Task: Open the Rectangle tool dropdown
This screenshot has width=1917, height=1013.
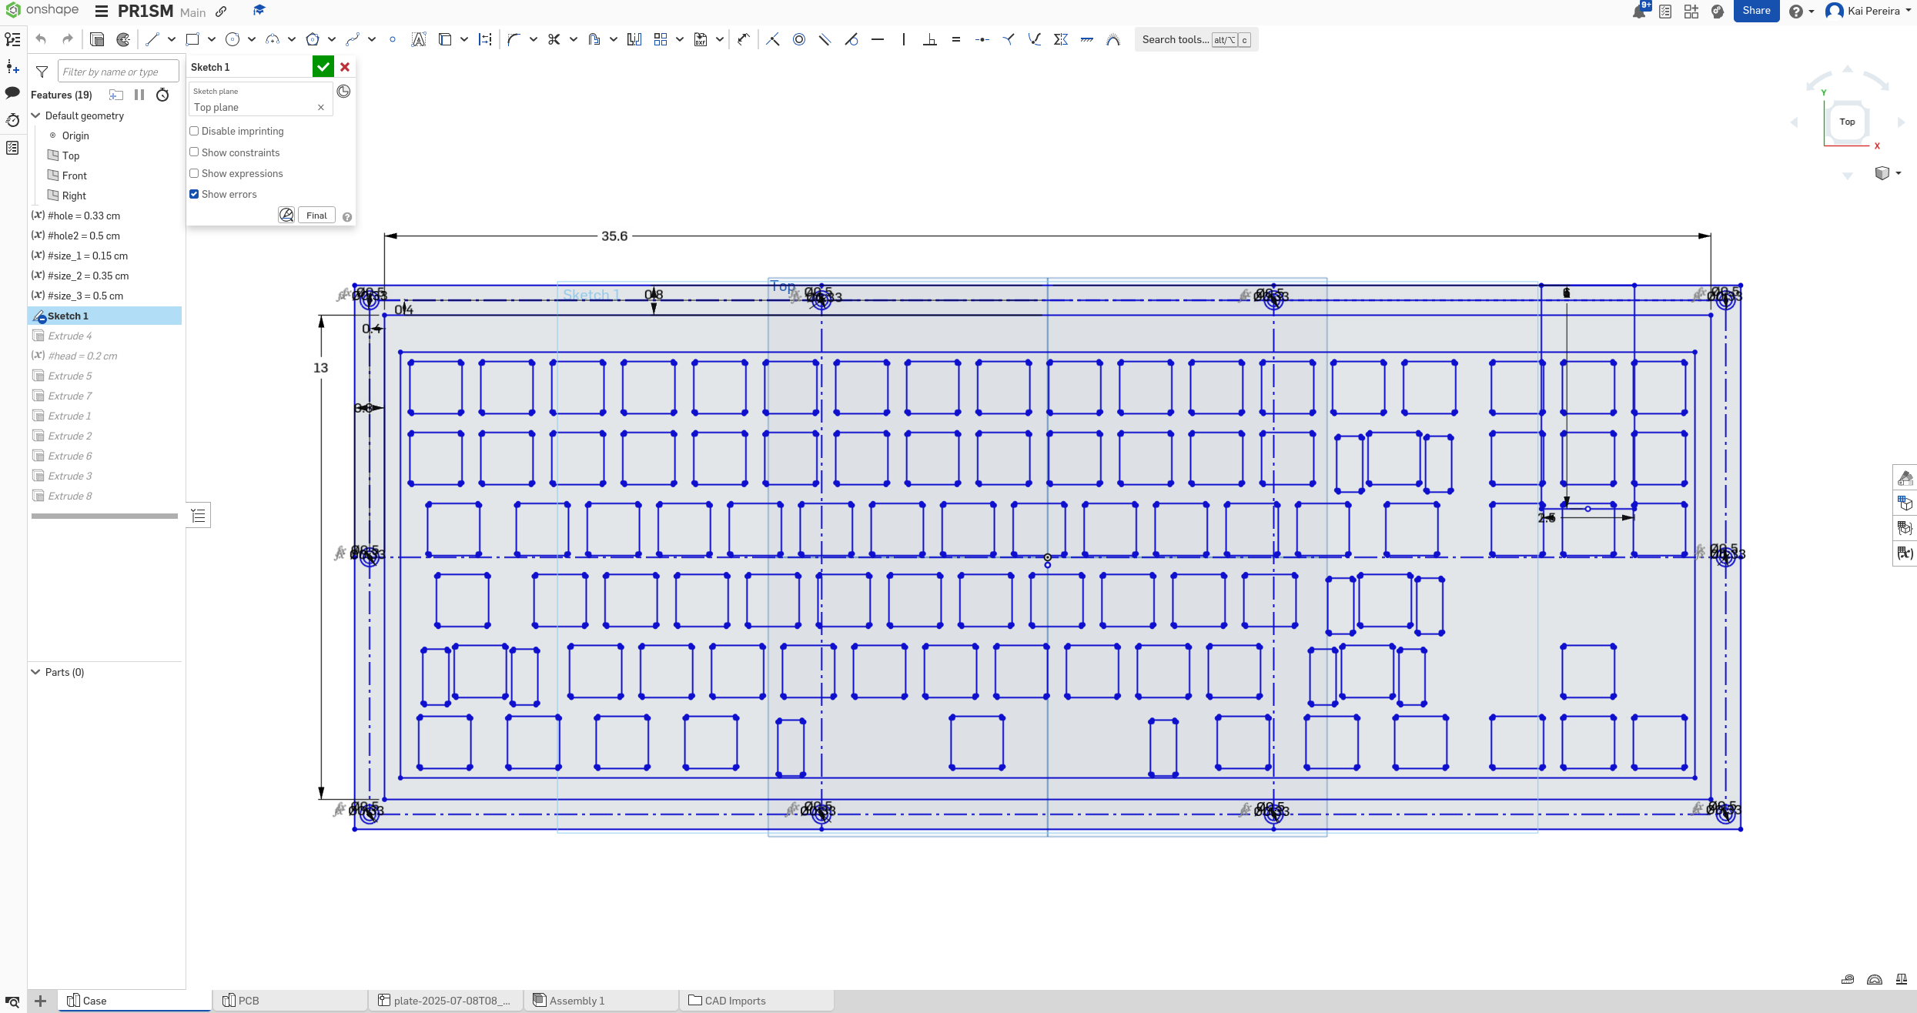Action: pyautogui.click(x=211, y=39)
